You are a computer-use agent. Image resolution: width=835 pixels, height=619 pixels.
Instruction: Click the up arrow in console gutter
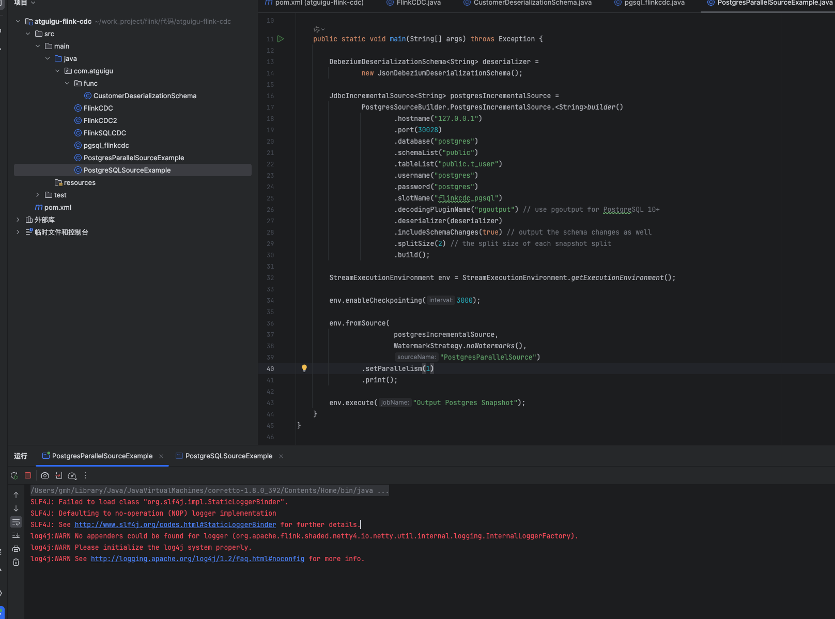point(16,495)
